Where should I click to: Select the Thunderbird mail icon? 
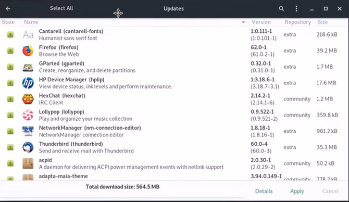point(28,147)
